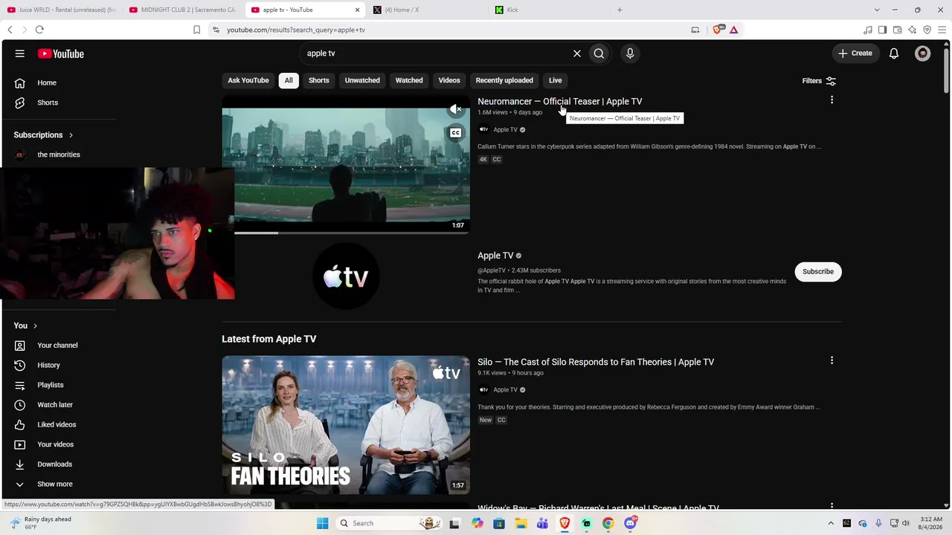This screenshot has width=952, height=535.
Task: Open options menu for Neuromancer video
Action: click(832, 100)
